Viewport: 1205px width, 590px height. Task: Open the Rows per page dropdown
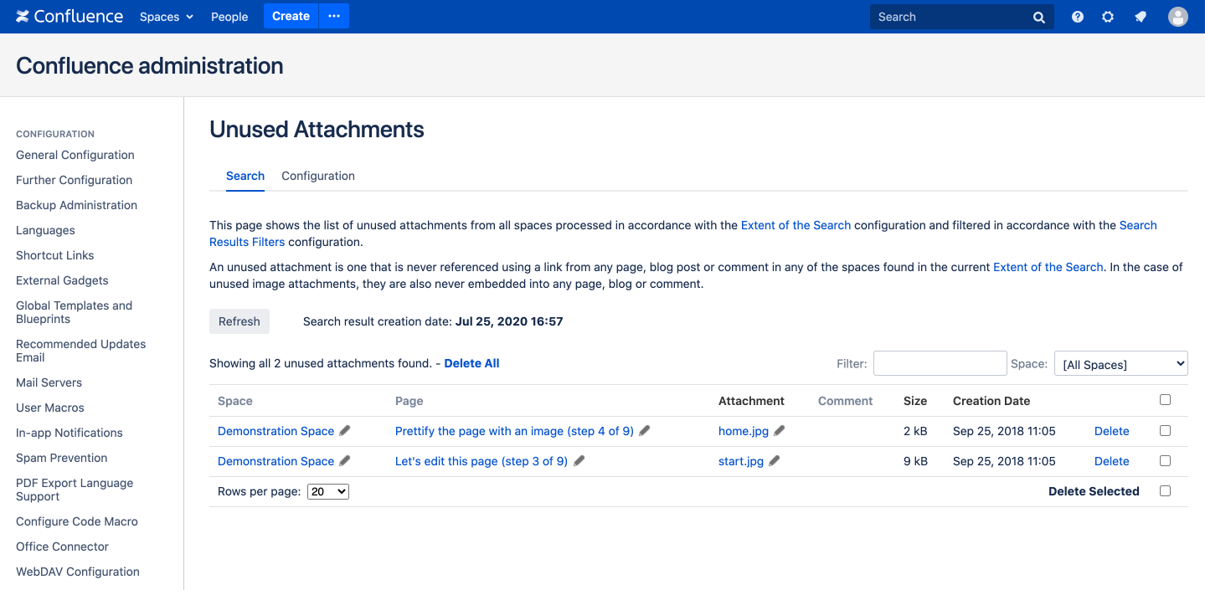click(x=328, y=491)
